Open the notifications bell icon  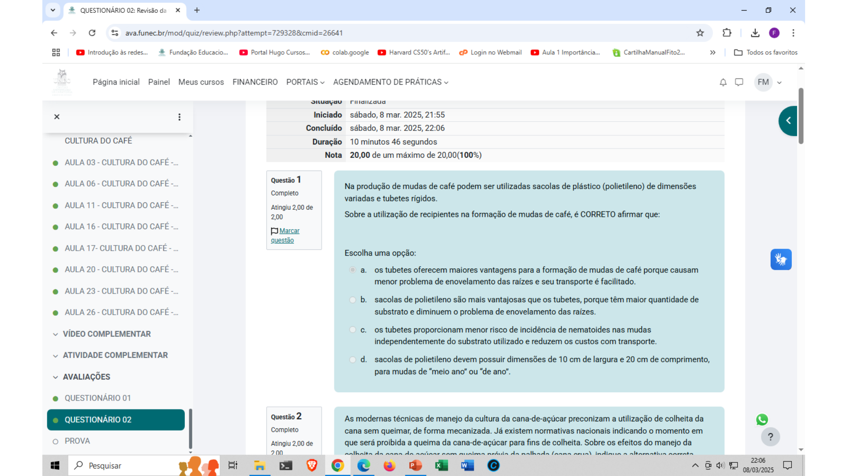tap(723, 82)
